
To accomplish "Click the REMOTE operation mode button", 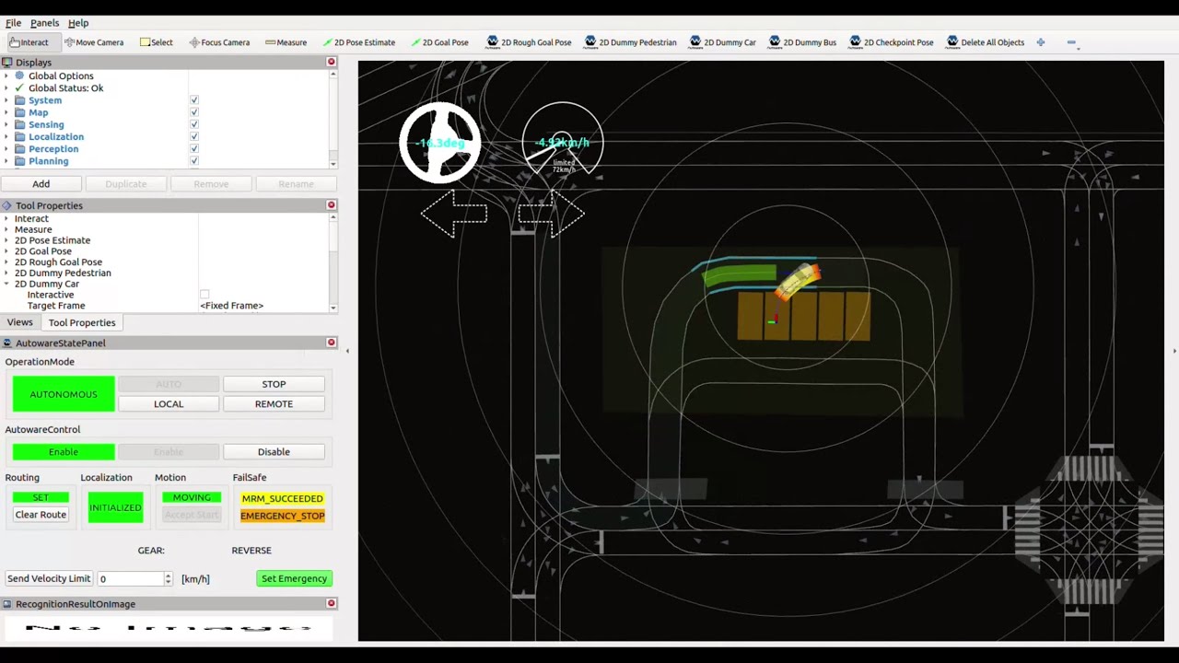I will pos(274,403).
